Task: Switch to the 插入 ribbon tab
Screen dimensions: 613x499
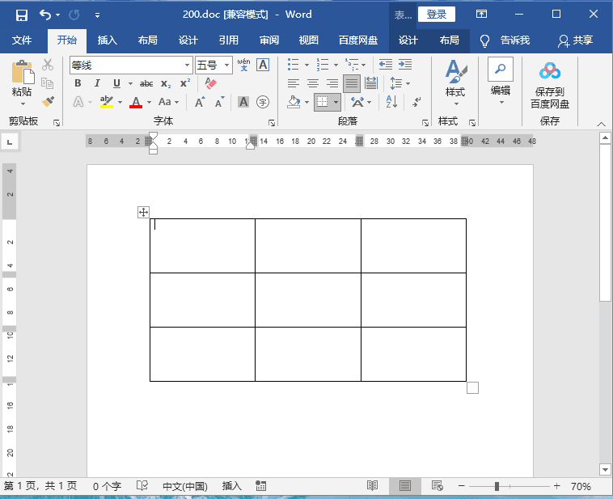Action: 107,40
